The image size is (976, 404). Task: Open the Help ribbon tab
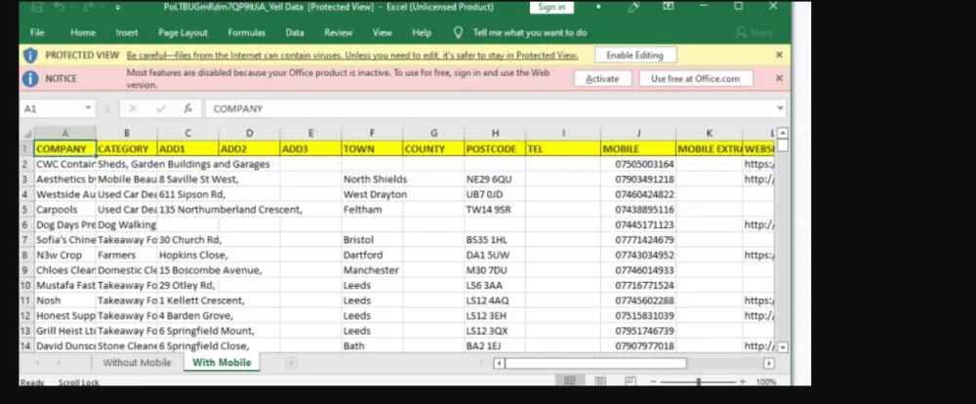[x=422, y=32]
